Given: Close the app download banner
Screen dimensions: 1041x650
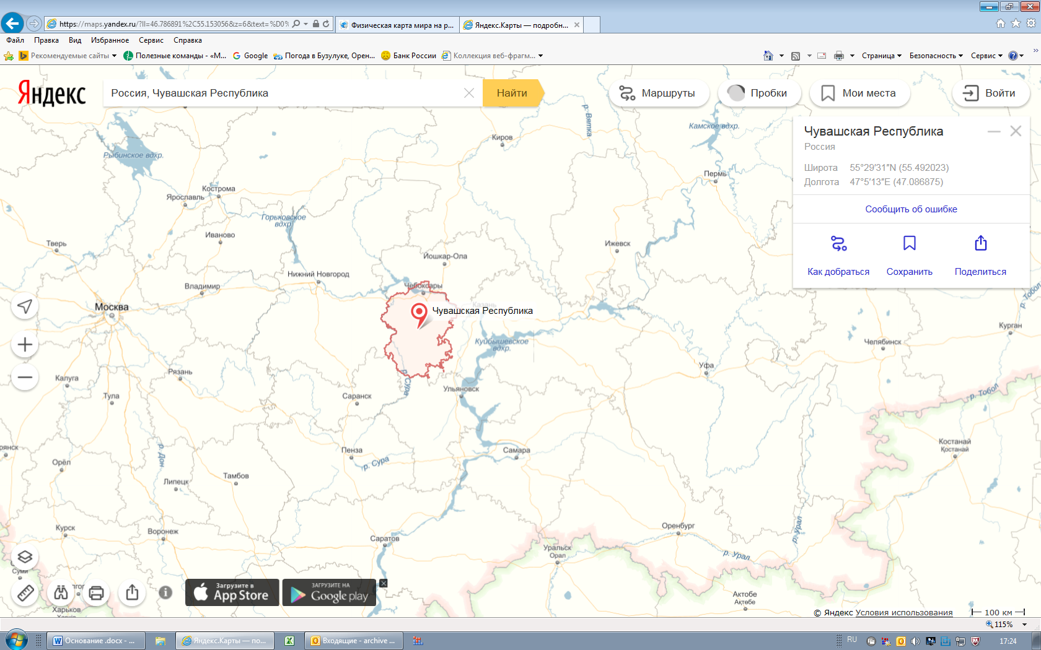Looking at the screenshot, I should coord(384,583).
